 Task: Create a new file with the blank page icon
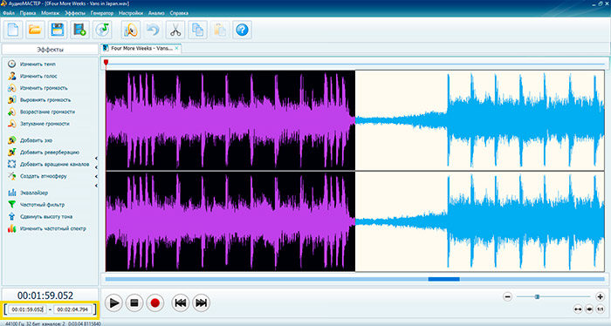[x=13, y=30]
